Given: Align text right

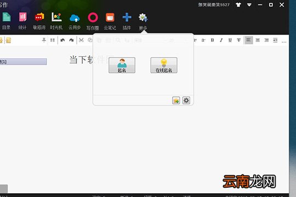Looking at the screenshot, I should 266,40.
